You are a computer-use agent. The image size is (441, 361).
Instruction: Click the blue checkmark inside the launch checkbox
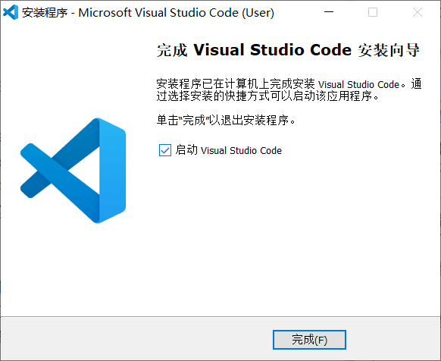pyautogui.click(x=165, y=150)
